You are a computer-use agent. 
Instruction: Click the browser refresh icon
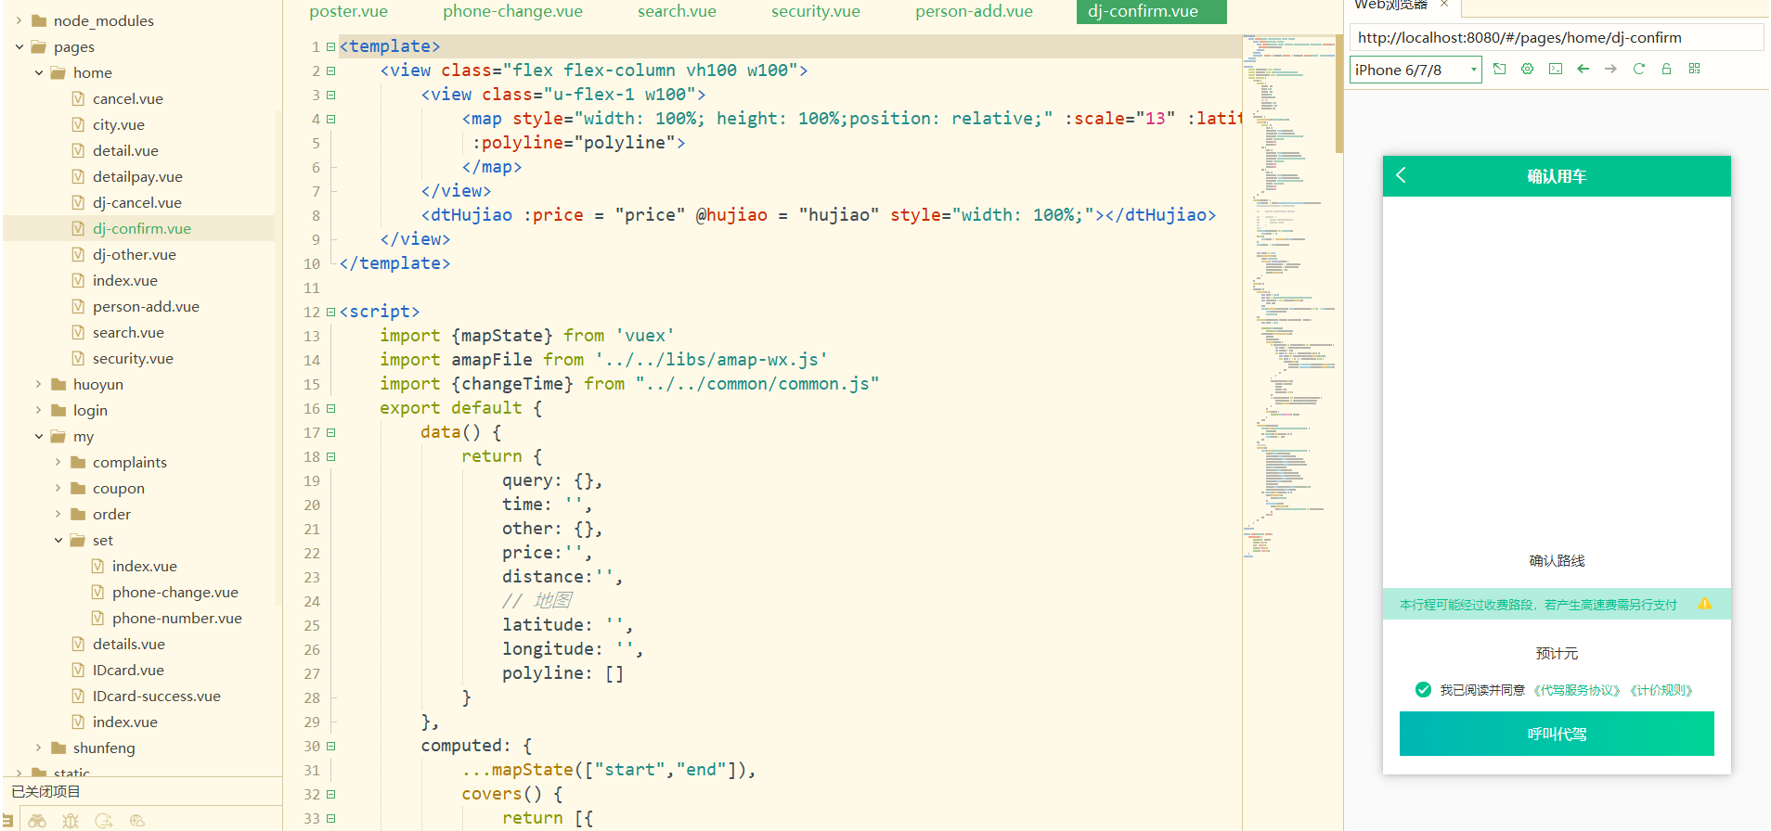point(1638,70)
